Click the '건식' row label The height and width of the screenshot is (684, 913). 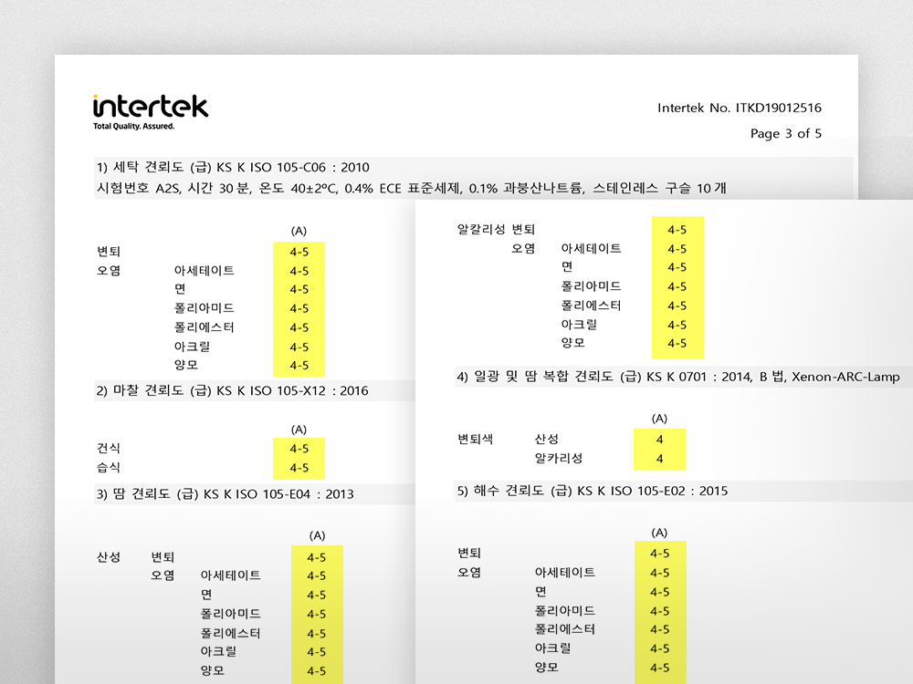(x=109, y=448)
